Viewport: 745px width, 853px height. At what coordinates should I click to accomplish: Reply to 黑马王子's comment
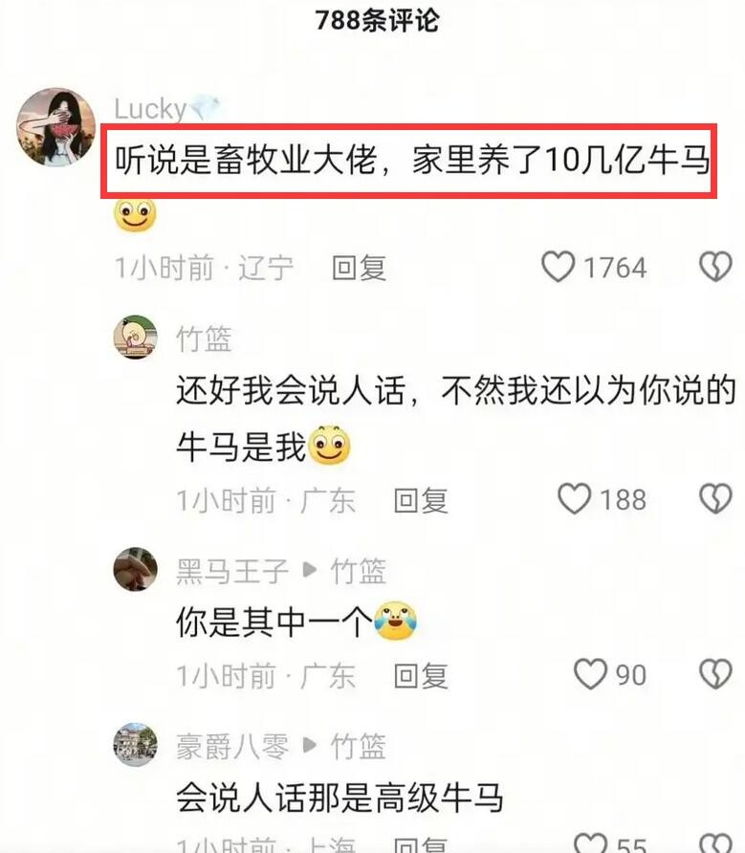point(421,676)
